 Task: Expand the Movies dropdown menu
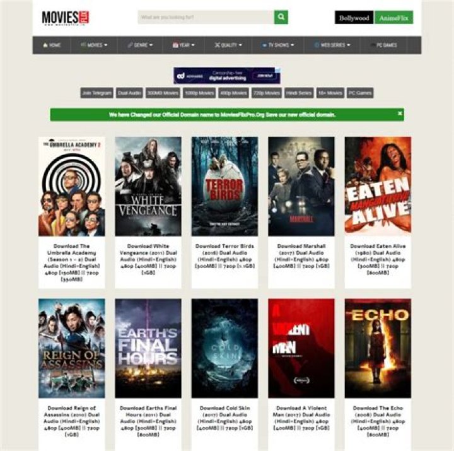[x=94, y=45]
